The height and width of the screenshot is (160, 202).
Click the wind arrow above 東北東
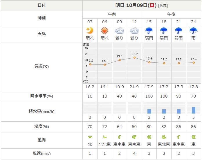pos(164,137)
